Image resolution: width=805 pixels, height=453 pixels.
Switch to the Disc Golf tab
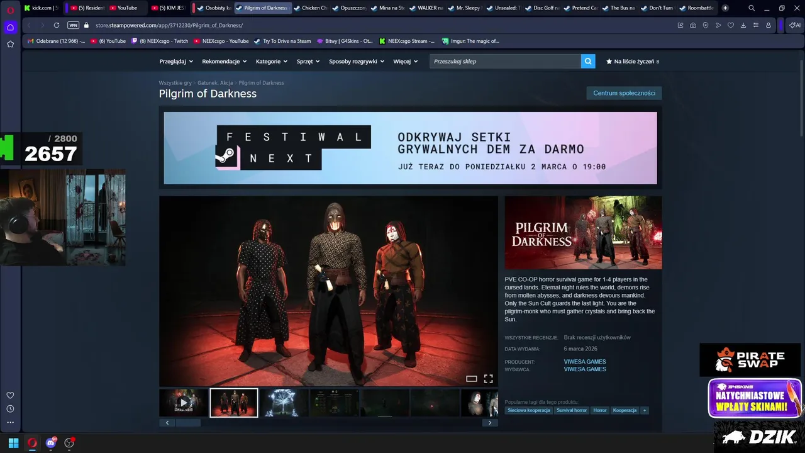pyautogui.click(x=542, y=8)
